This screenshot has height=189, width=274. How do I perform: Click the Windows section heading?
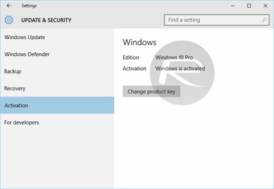click(139, 42)
